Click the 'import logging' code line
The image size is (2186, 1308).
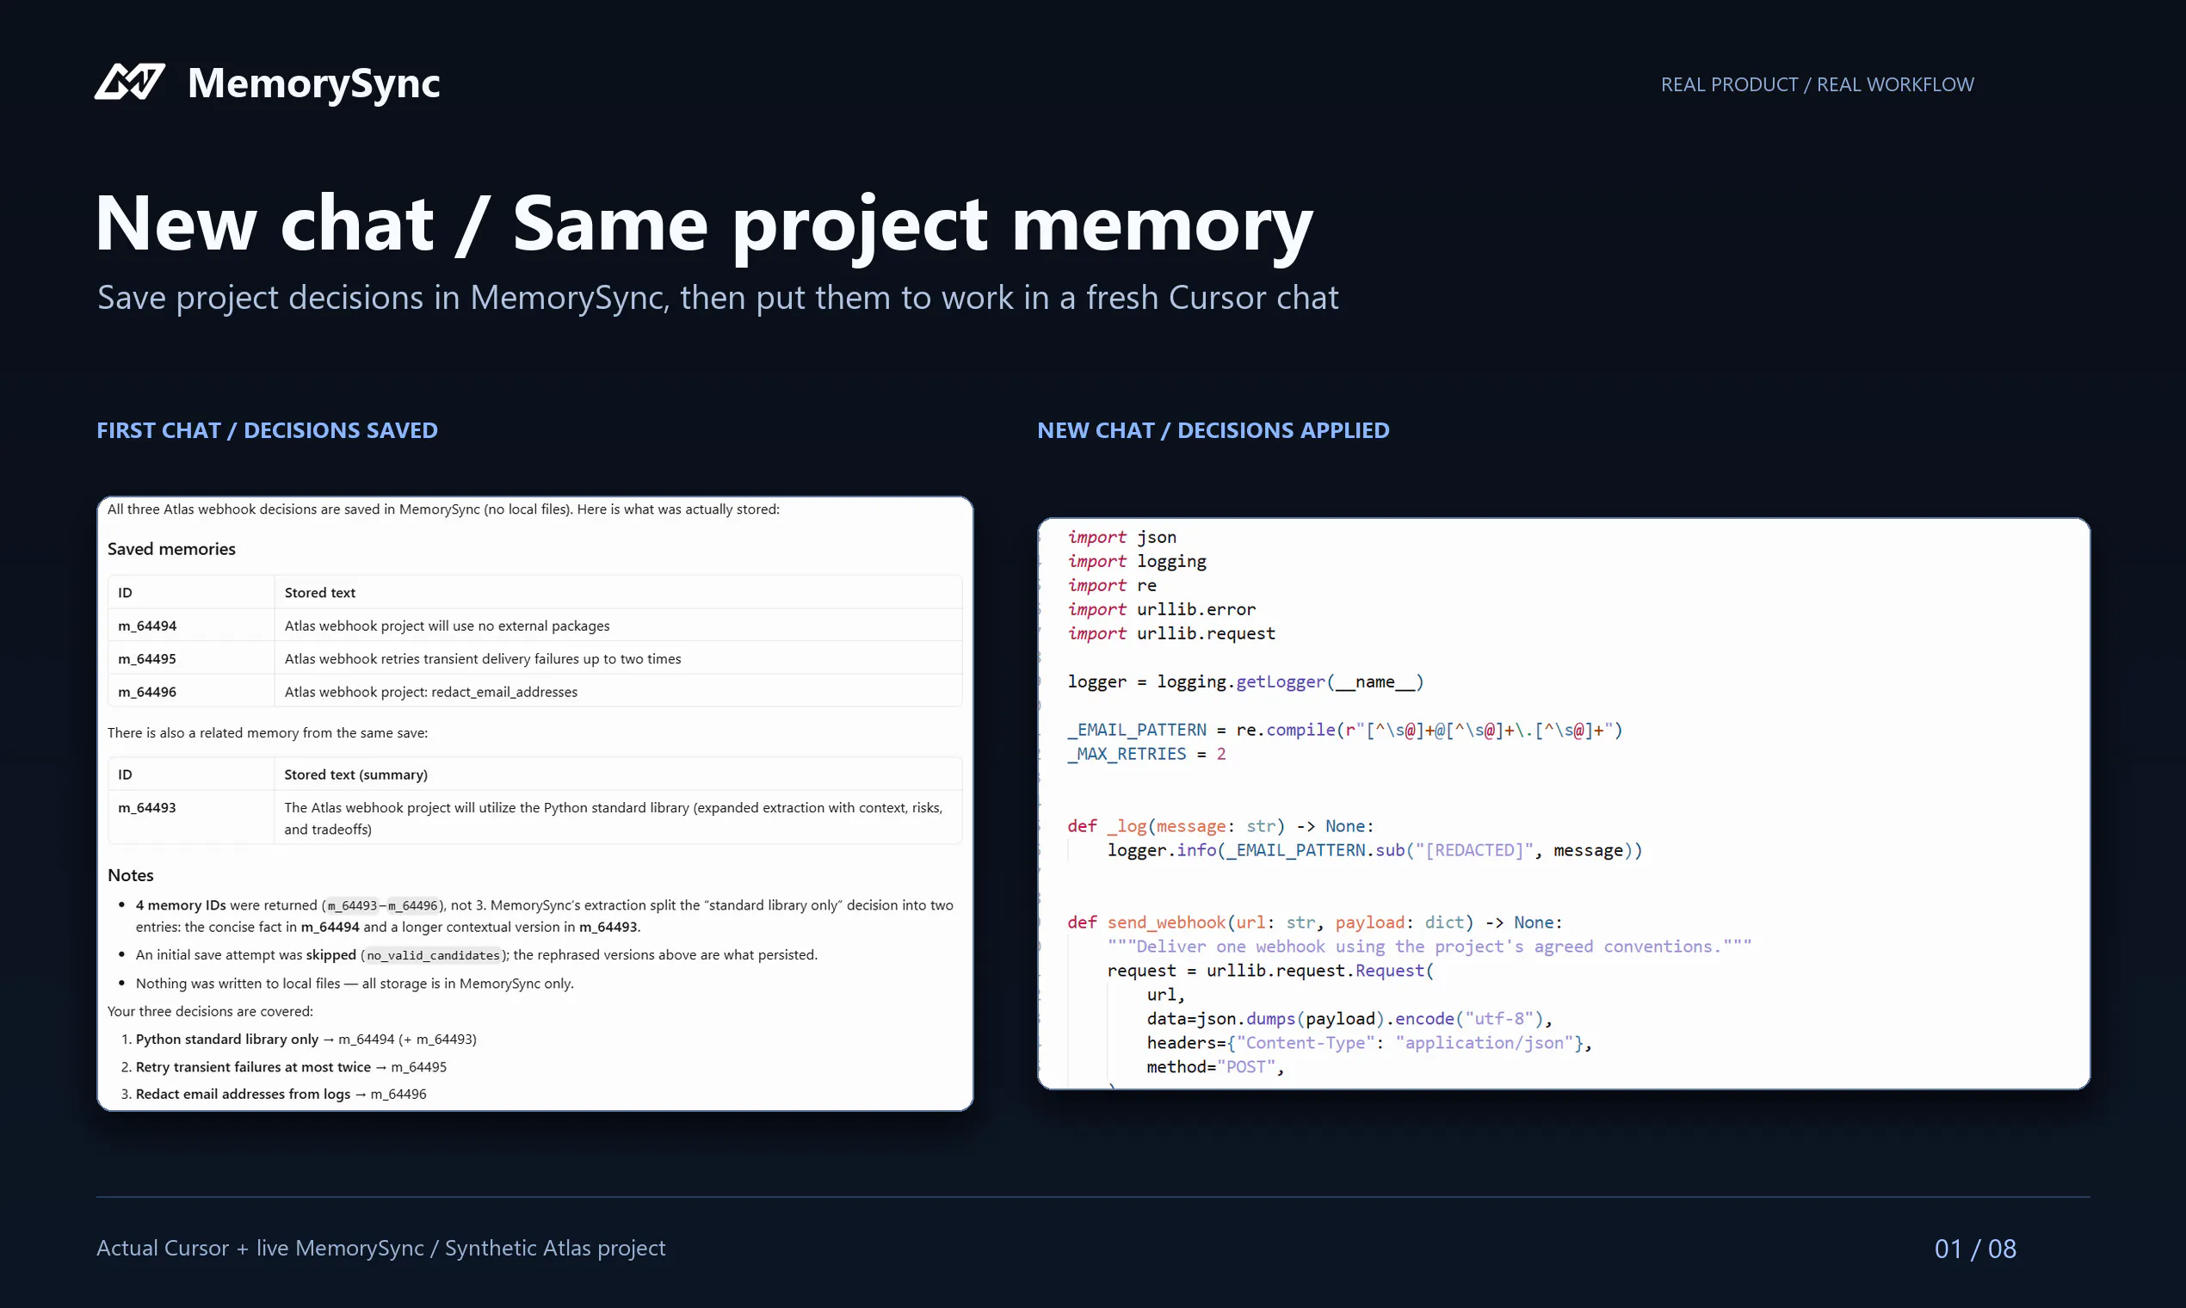click(1137, 561)
